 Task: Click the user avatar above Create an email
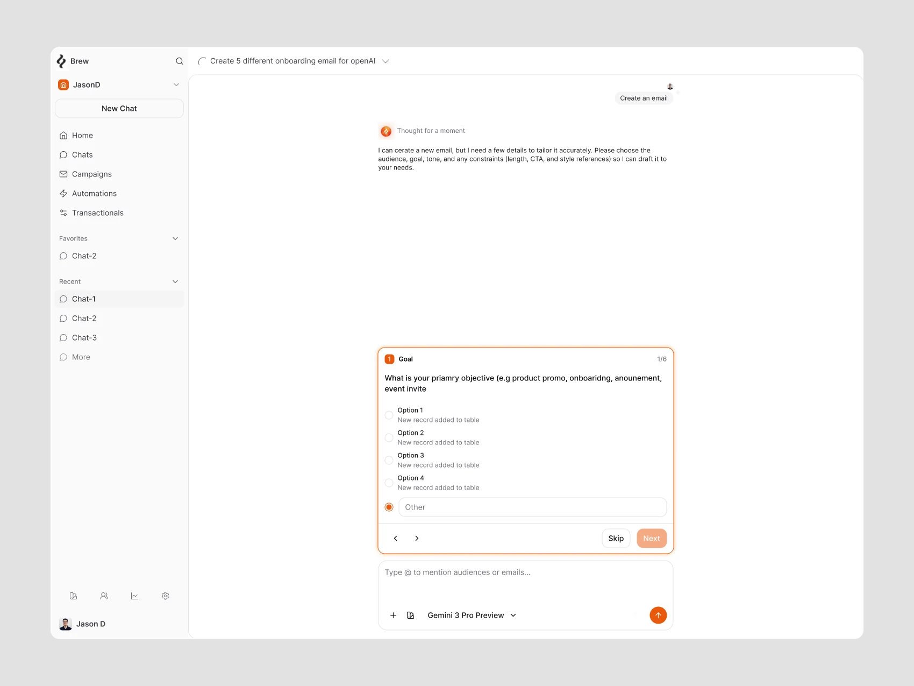click(x=670, y=87)
